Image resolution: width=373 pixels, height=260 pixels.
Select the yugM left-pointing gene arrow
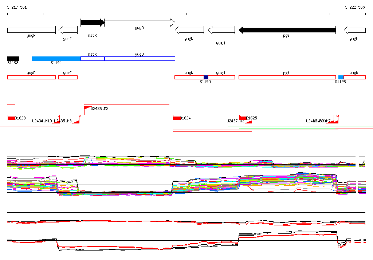(221, 30)
